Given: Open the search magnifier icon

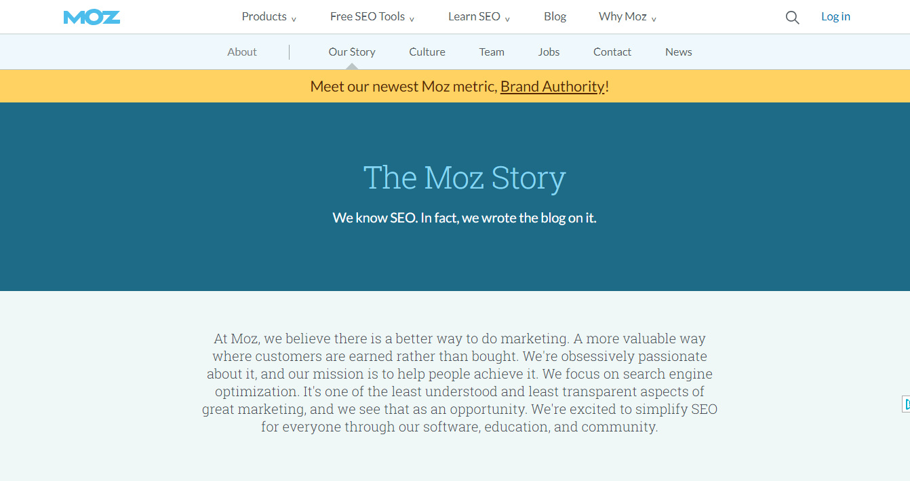Looking at the screenshot, I should click(x=791, y=17).
